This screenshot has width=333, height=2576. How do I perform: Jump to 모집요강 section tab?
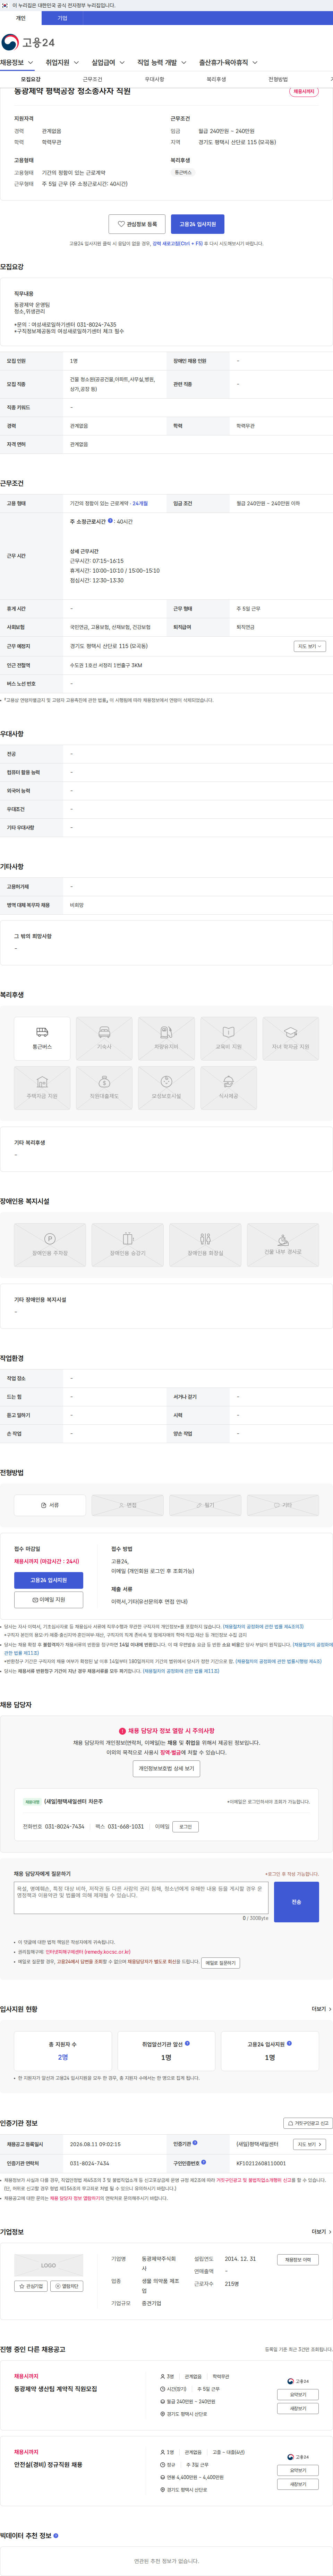[31, 79]
